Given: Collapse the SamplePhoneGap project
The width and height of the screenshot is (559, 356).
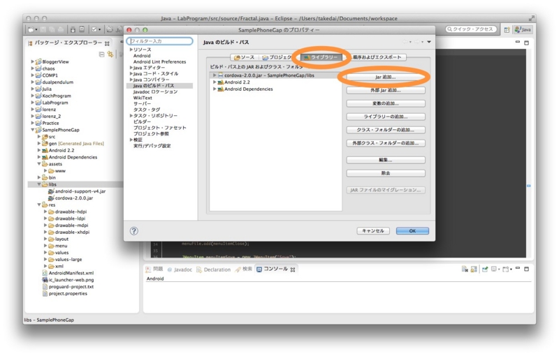Looking at the screenshot, I should pyautogui.click(x=32, y=130).
